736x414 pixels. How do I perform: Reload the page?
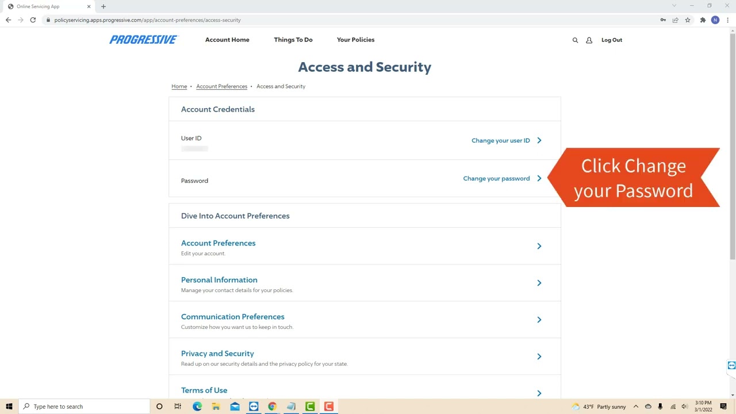(33, 20)
